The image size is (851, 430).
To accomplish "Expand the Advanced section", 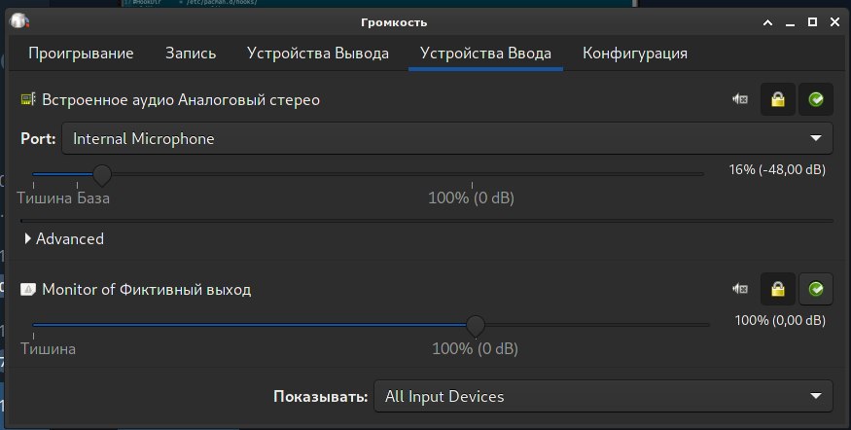I will (64, 238).
